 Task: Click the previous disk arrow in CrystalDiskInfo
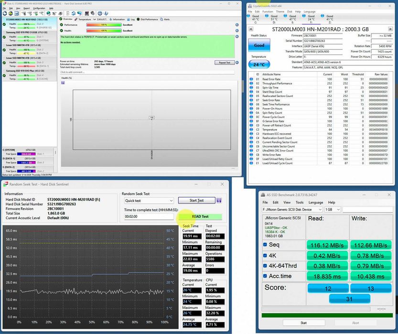tap(251, 29)
